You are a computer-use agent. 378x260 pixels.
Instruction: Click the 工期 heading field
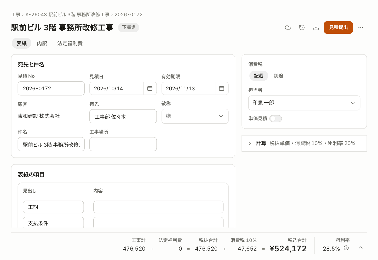point(53,207)
